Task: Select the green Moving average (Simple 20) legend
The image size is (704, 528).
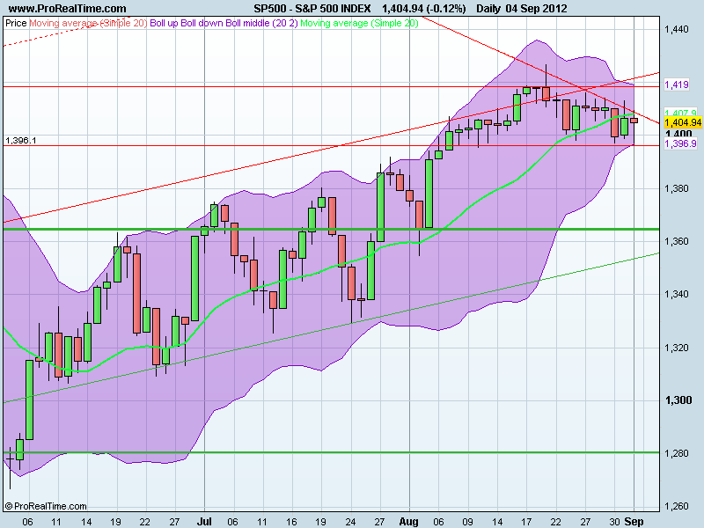Action: (x=359, y=23)
